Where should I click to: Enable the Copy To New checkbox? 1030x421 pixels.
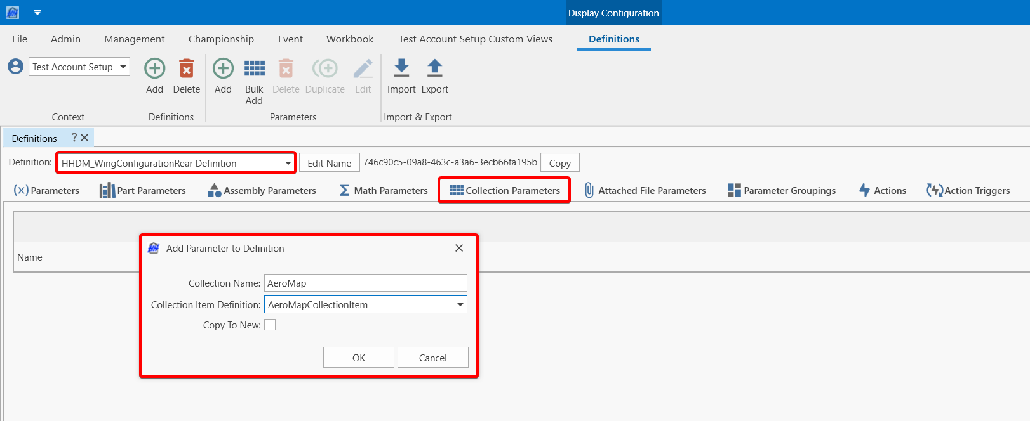tap(270, 325)
